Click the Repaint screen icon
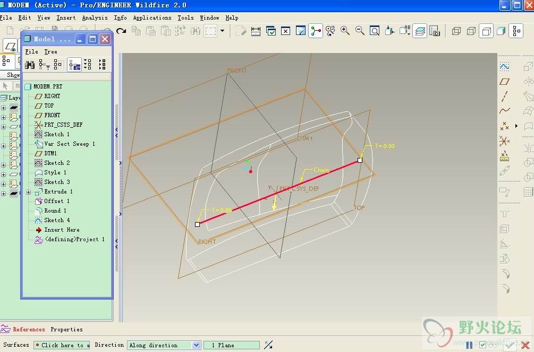This screenshot has height=352, width=534. (x=300, y=31)
